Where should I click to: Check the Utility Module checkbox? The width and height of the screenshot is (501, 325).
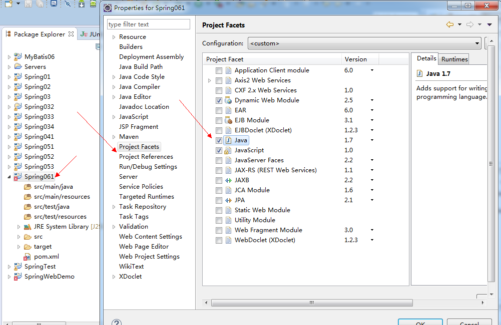(219, 220)
